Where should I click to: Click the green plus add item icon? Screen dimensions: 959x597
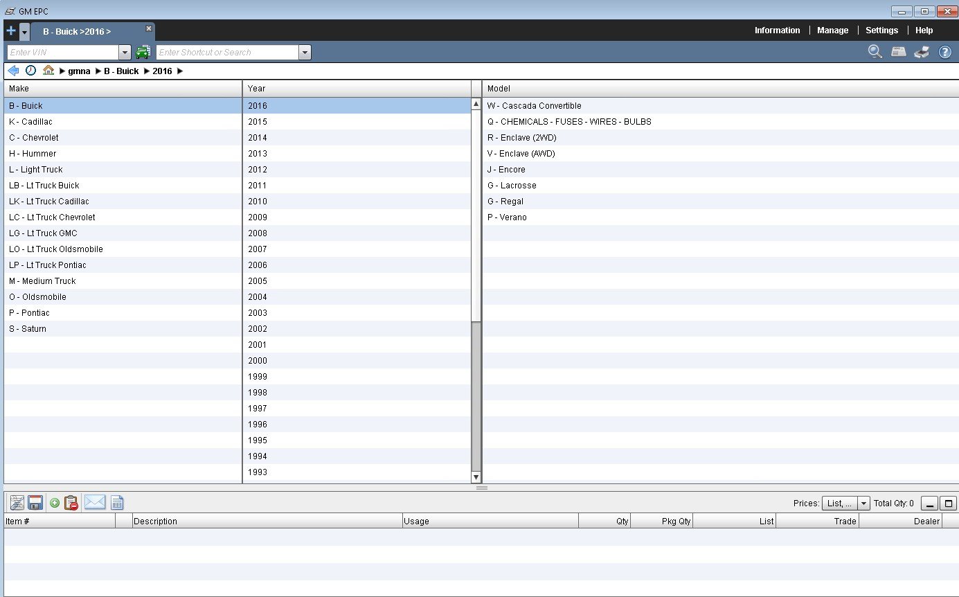click(x=55, y=503)
